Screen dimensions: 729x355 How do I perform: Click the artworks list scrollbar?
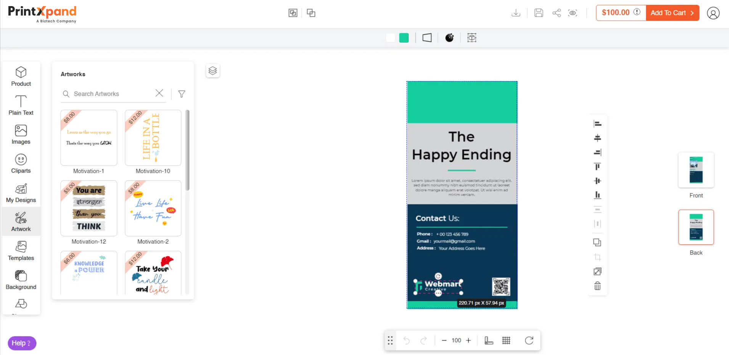[x=187, y=150]
